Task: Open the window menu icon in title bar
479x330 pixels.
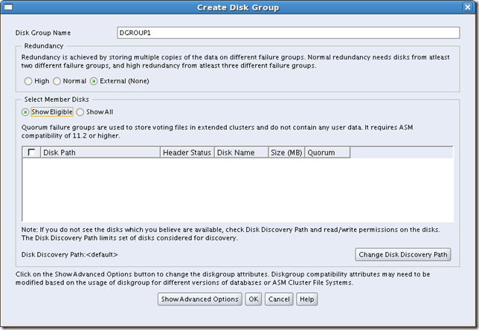Action: click(8, 7)
